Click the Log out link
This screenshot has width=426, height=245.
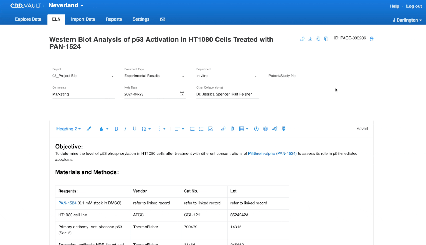pyautogui.click(x=414, y=6)
